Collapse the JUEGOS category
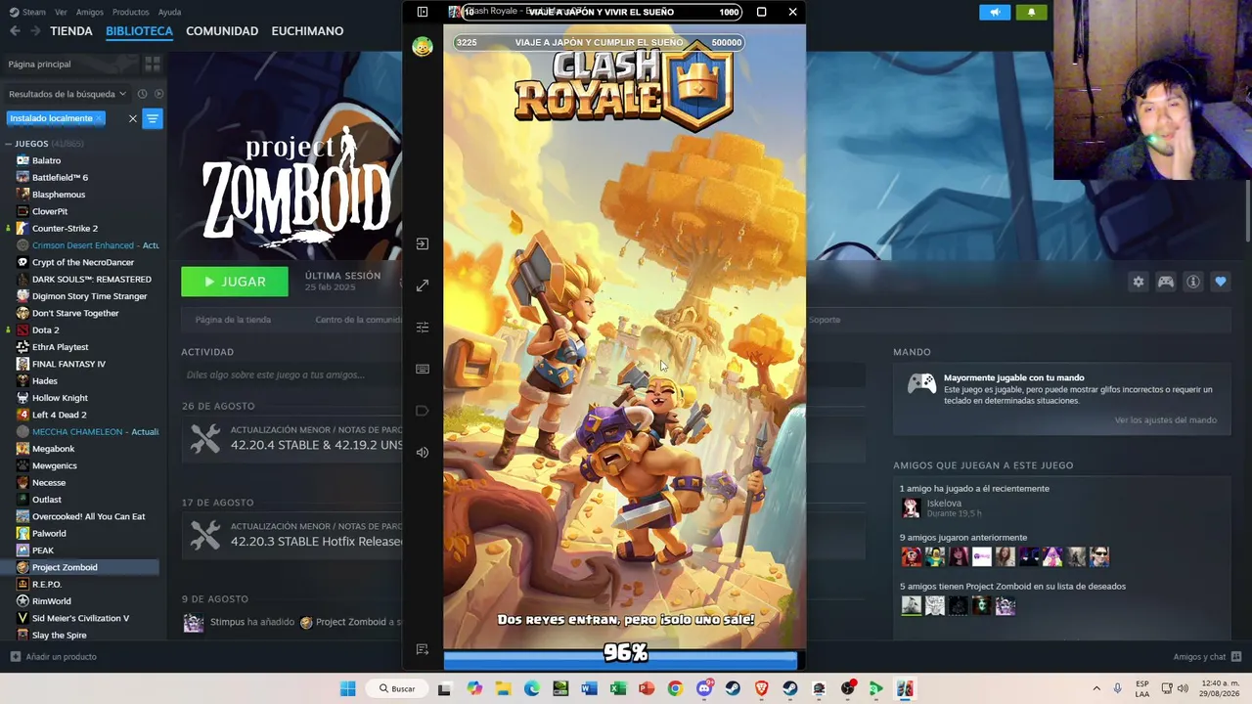The width and height of the screenshot is (1252, 704). coord(8,144)
